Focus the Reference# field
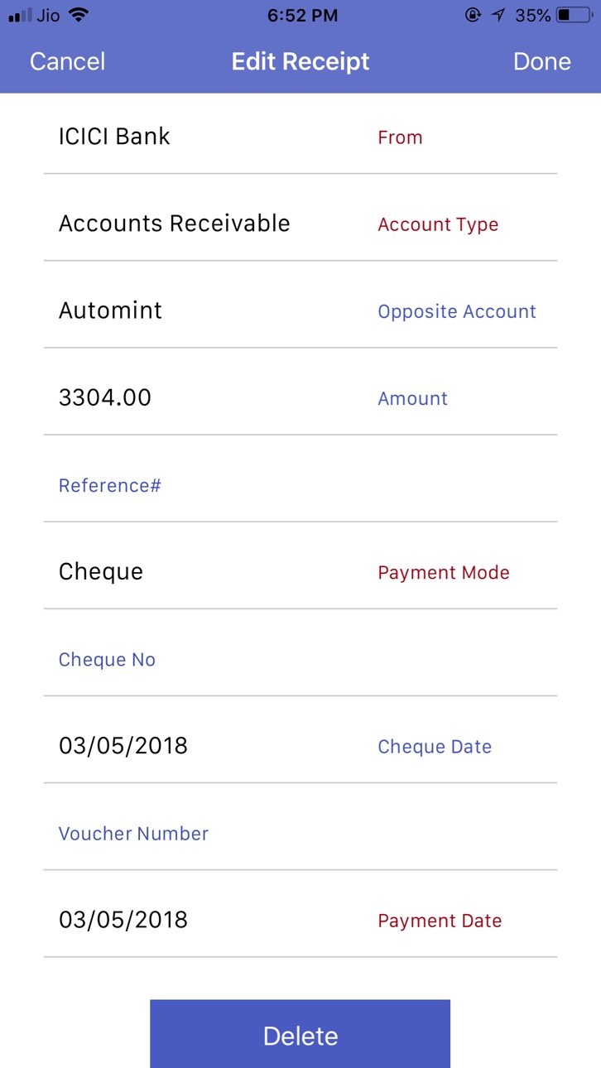This screenshot has height=1068, width=601. [300, 485]
